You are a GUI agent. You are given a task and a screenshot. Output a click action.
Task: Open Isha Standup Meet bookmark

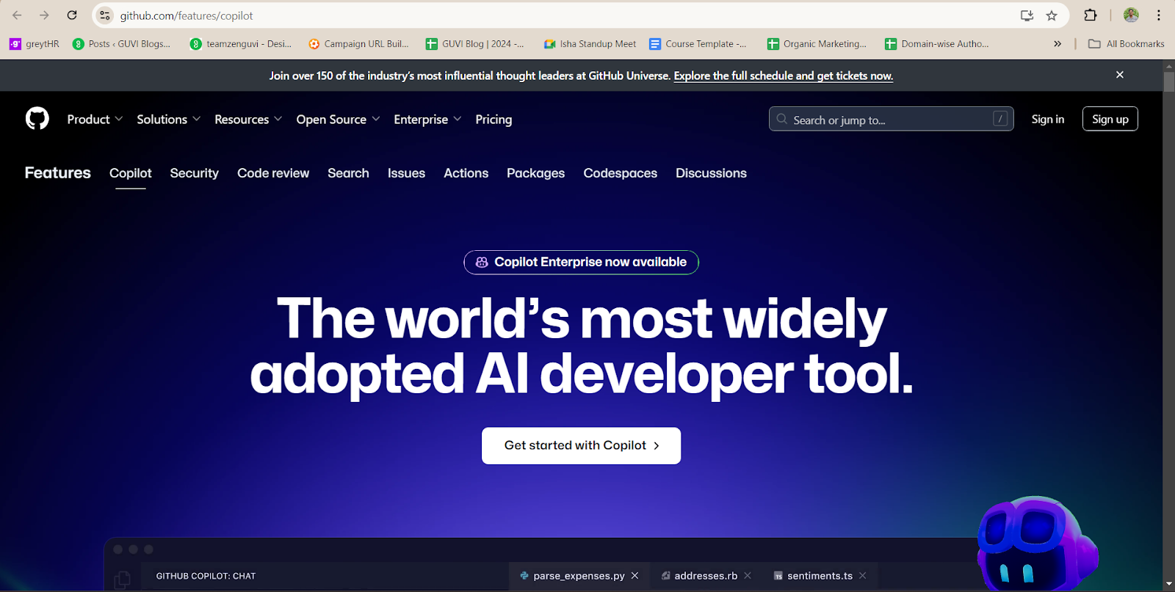(x=590, y=44)
